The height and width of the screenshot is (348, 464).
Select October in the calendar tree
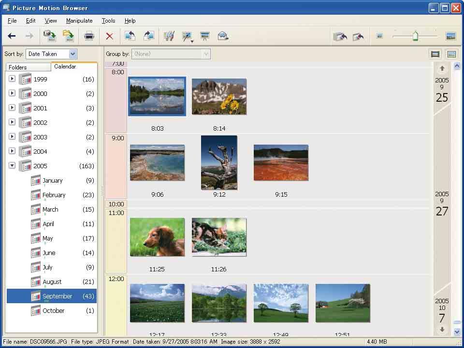[53, 310]
